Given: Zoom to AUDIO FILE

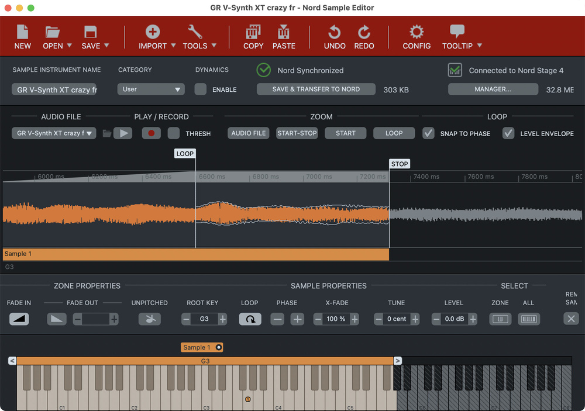Looking at the screenshot, I should (x=249, y=133).
